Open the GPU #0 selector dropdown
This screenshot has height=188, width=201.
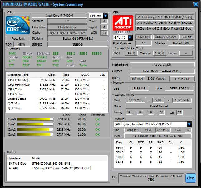[x=130, y=37]
